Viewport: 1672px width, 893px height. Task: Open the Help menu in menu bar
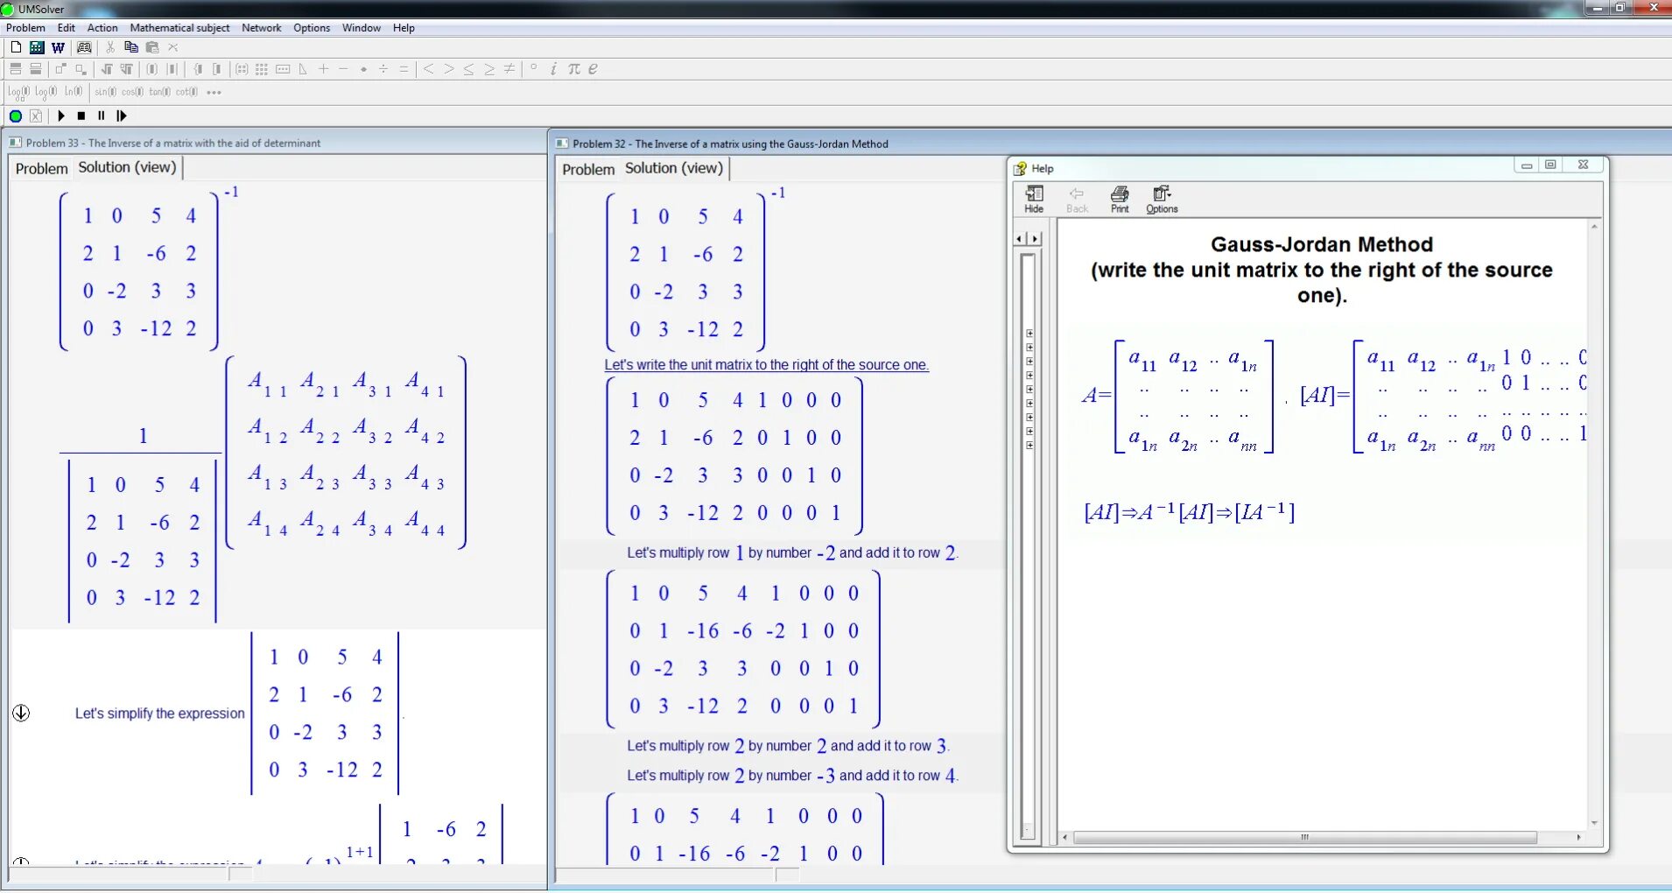404,28
